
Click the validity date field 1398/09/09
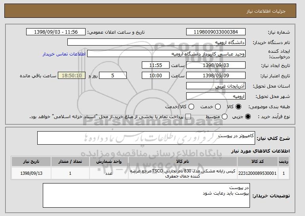pos(216,75)
